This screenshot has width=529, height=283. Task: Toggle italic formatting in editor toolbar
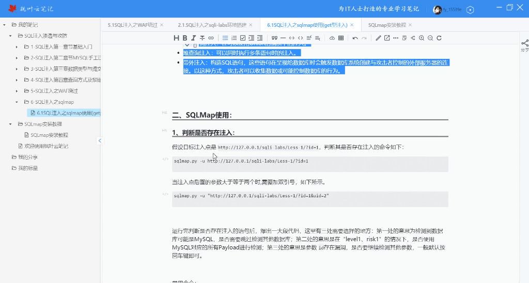[193, 38]
